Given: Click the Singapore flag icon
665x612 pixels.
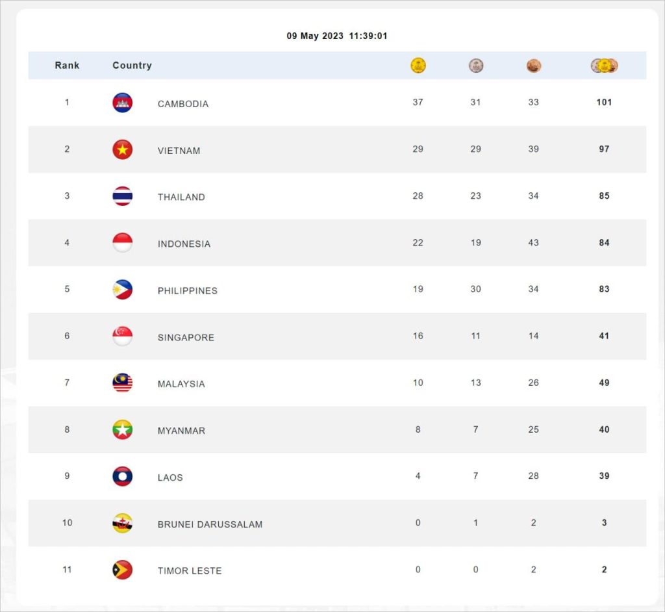Looking at the screenshot, I should pyautogui.click(x=122, y=337).
